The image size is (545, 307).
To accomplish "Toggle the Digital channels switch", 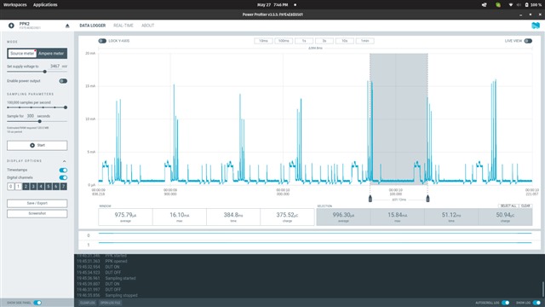I will click(63, 177).
